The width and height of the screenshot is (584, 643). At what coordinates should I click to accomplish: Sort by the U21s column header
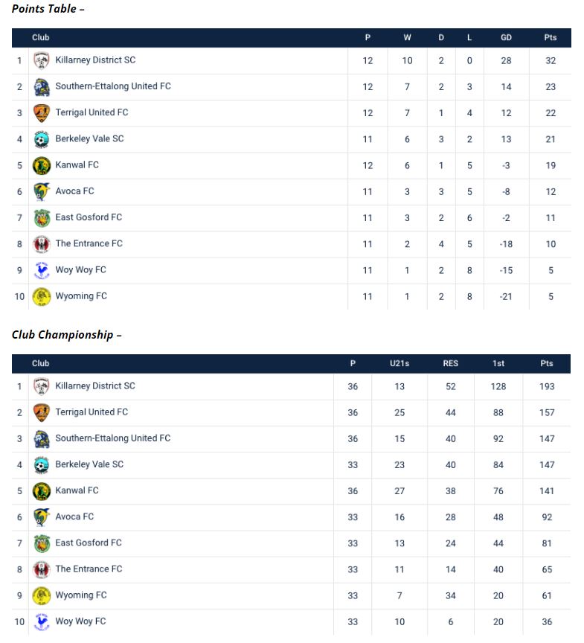point(400,363)
